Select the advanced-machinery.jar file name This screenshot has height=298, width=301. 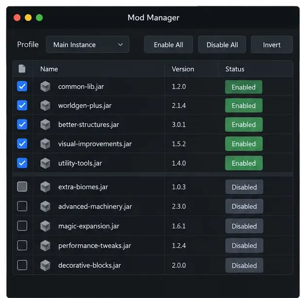95,206
